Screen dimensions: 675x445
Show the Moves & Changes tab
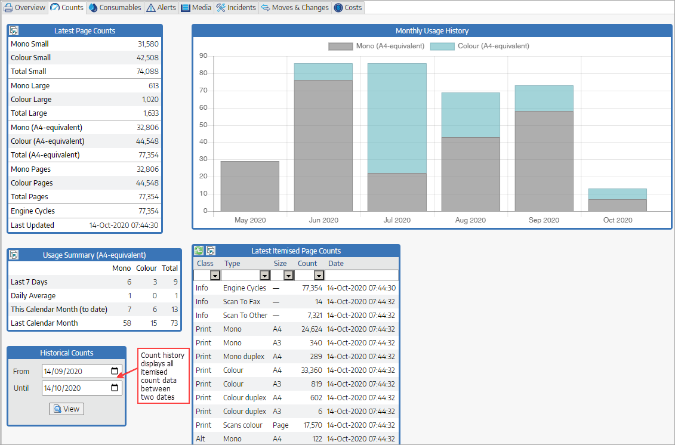[x=295, y=8]
